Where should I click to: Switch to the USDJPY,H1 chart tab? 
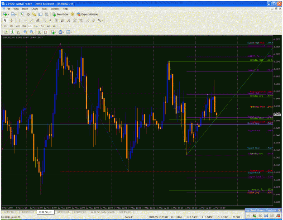(80, 212)
